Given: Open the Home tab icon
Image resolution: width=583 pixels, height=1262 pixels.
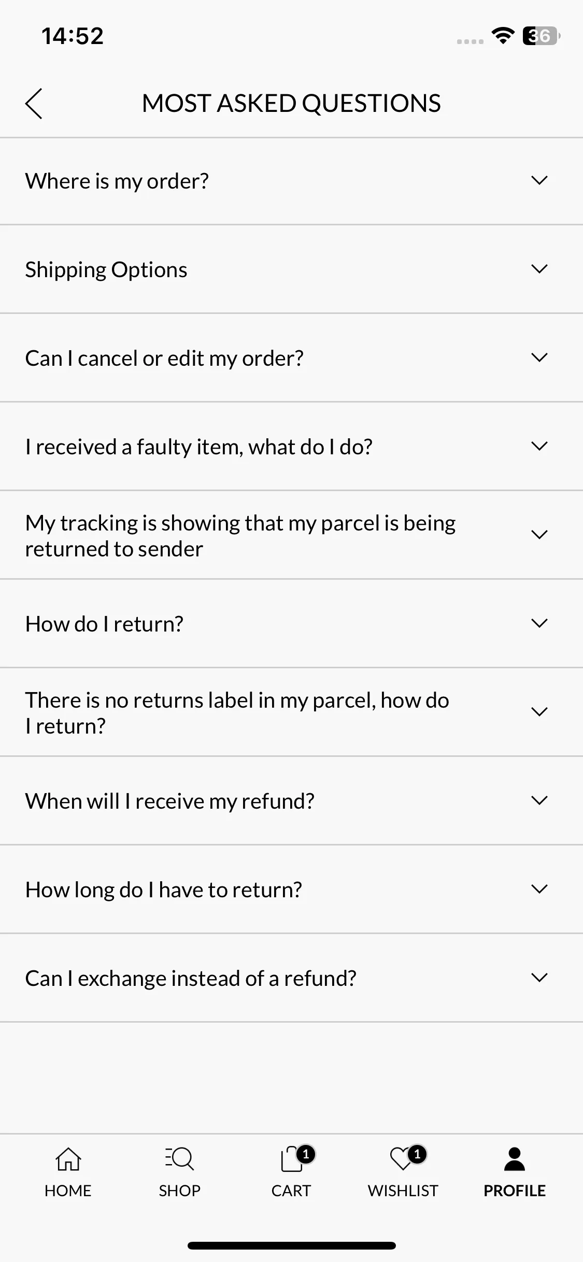Looking at the screenshot, I should coord(68,1159).
